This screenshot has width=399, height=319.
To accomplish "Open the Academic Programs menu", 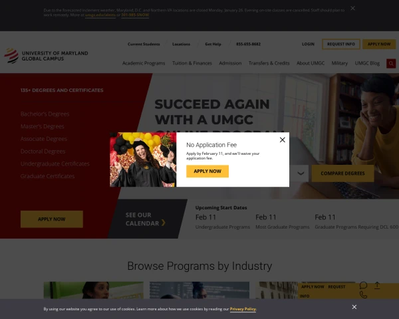I will pyautogui.click(x=144, y=63).
